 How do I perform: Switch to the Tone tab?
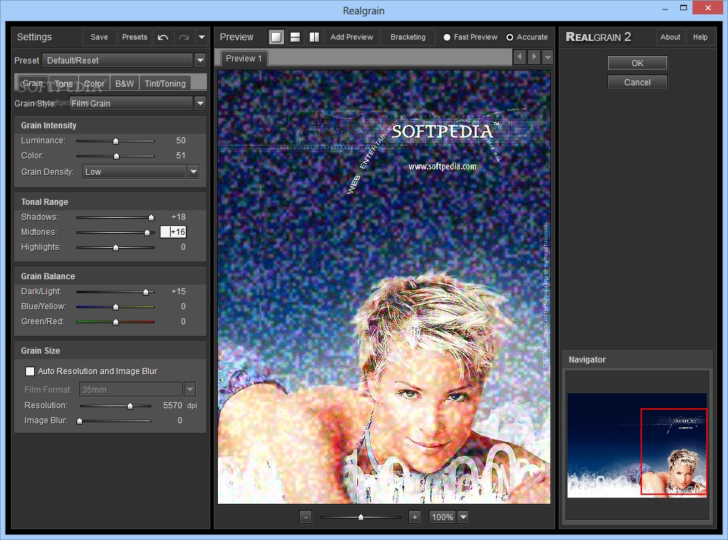click(x=64, y=83)
